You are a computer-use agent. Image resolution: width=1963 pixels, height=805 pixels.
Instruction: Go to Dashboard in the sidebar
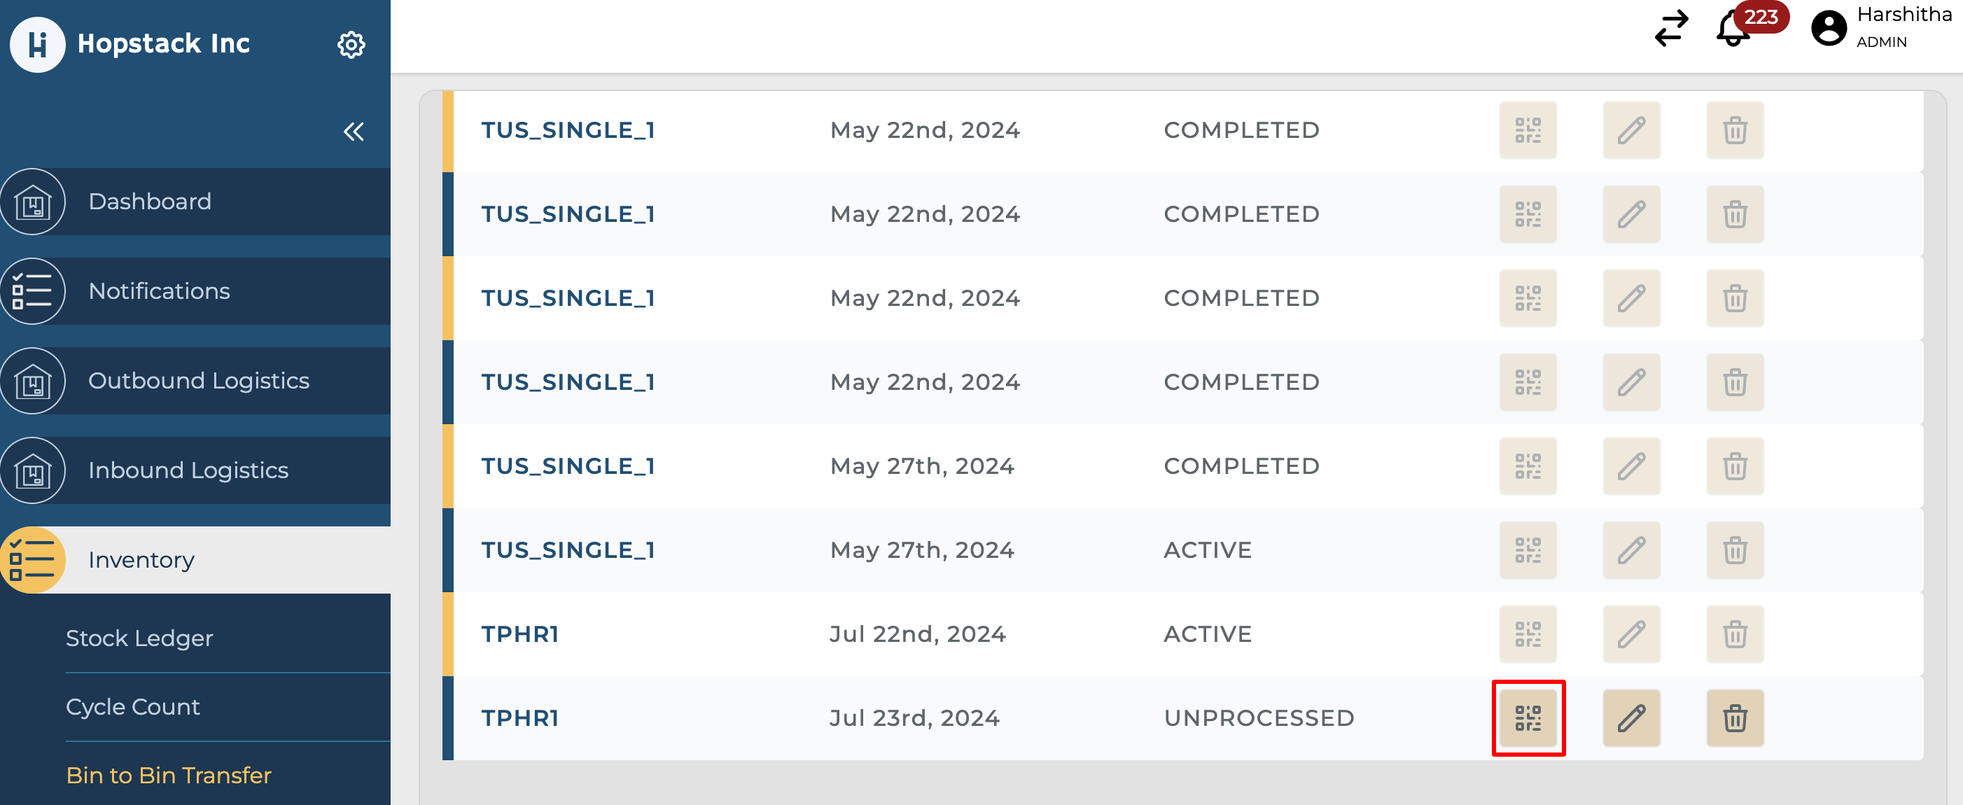click(150, 202)
